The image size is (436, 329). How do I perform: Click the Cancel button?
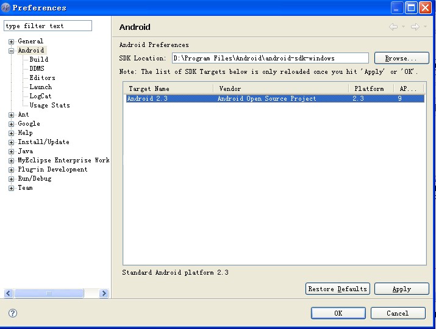pyautogui.click(x=398, y=313)
